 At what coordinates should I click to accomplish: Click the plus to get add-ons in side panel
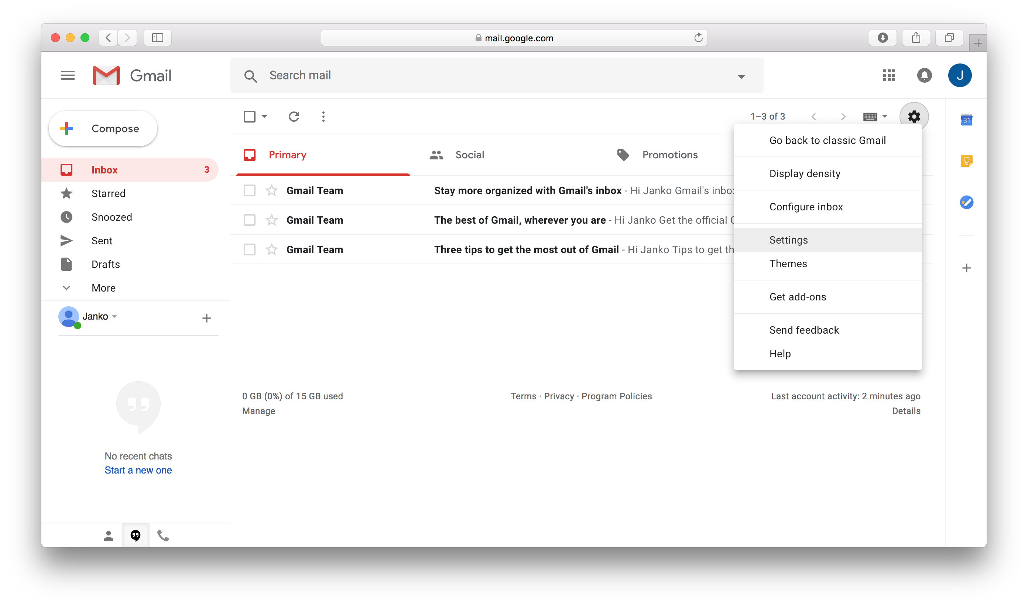(966, 268)
